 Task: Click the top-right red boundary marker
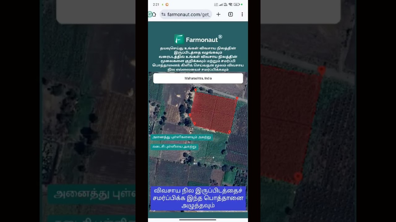(x=237, y=98)
